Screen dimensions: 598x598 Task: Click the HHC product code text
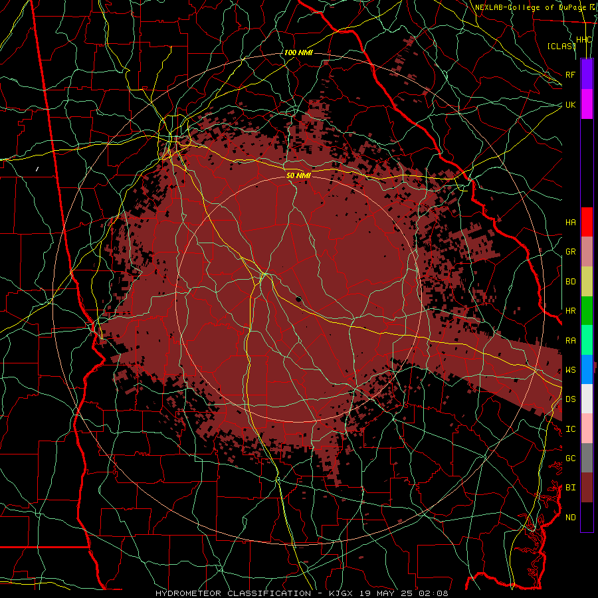click(584, 40)
